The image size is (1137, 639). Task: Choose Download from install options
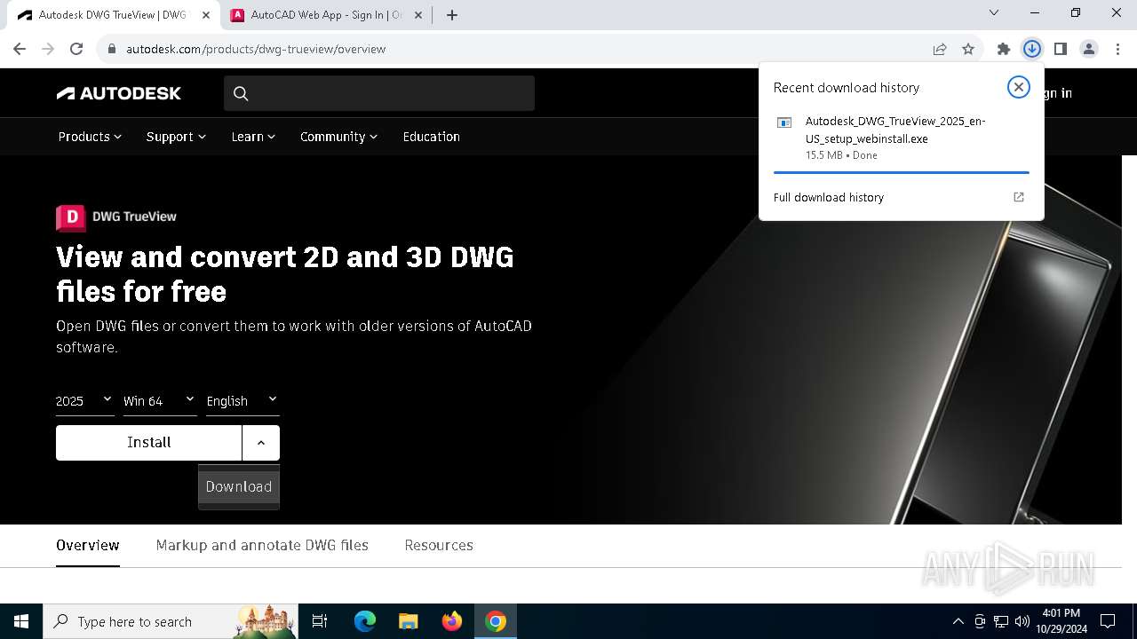[x=239, y=486]
